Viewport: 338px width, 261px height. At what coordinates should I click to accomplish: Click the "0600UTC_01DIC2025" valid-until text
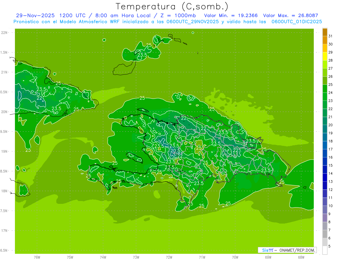(297, 22)
